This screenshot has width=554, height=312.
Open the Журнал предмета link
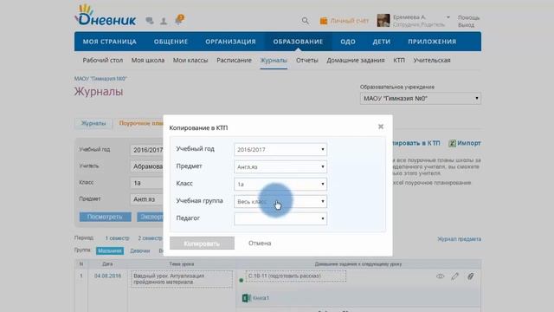(459, 239)
